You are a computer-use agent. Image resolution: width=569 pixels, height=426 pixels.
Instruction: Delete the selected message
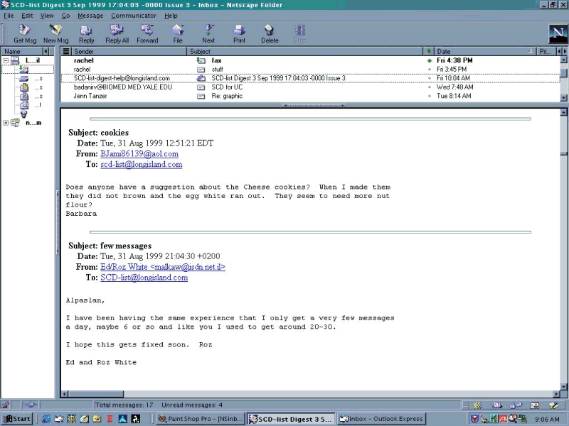click(x=270, y=33)
